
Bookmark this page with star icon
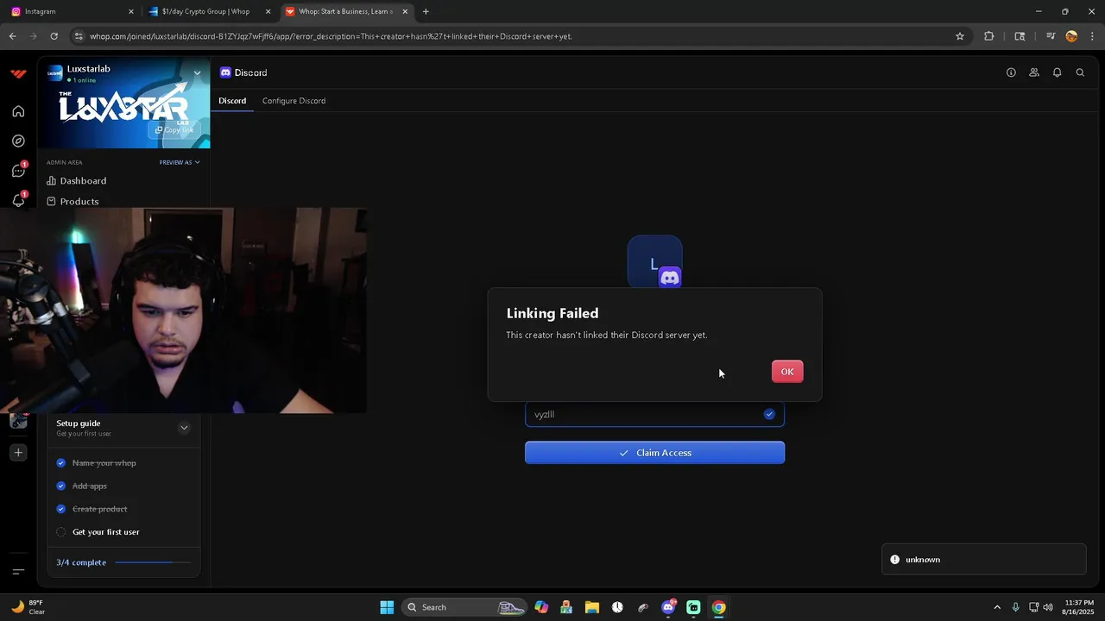click(959, 36)
